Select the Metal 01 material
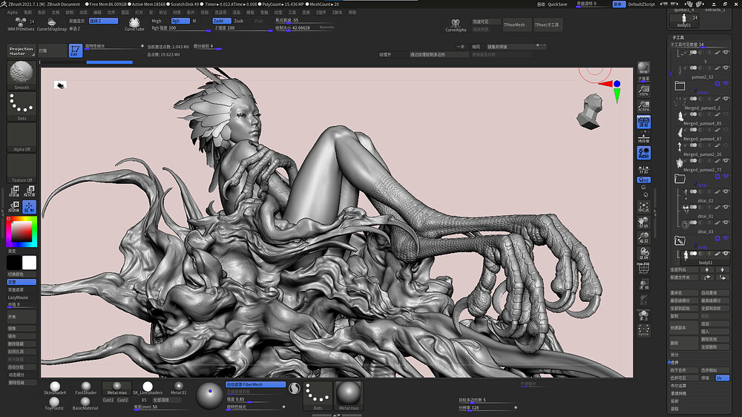This screenshot has height=417, width=742. tap(178, 388)
